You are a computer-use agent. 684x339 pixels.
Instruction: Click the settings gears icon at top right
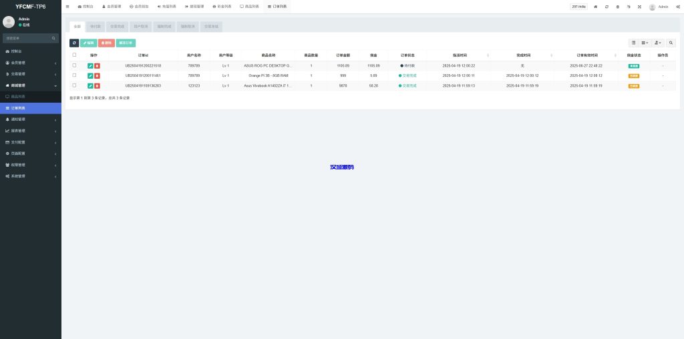678,7
